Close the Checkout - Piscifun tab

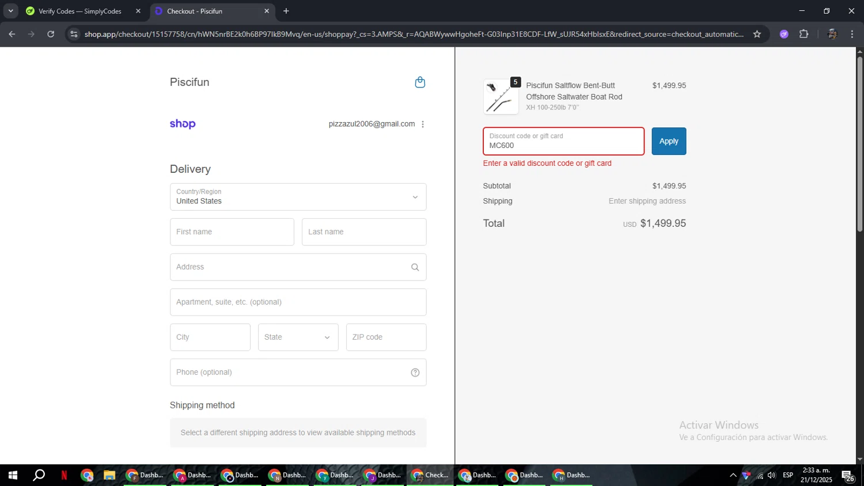[x=267, y=11]
